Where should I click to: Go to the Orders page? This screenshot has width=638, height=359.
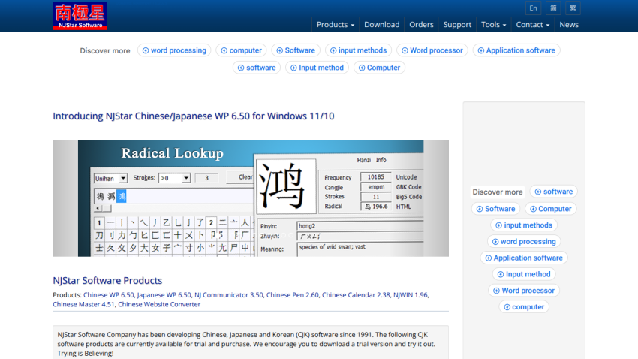coord(421,25)
